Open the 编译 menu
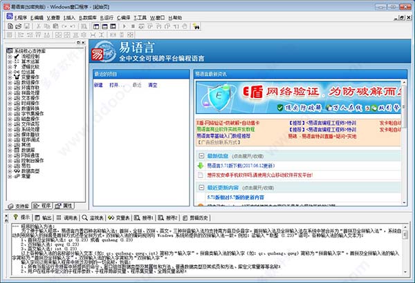Viewport: 415px width, 283px height. coord(124,18)
